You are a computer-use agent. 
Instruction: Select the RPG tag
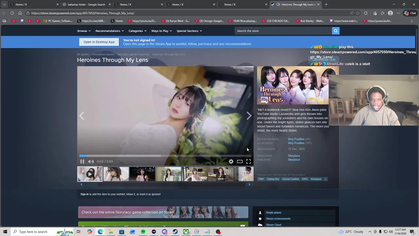click(x=305, y=179)
